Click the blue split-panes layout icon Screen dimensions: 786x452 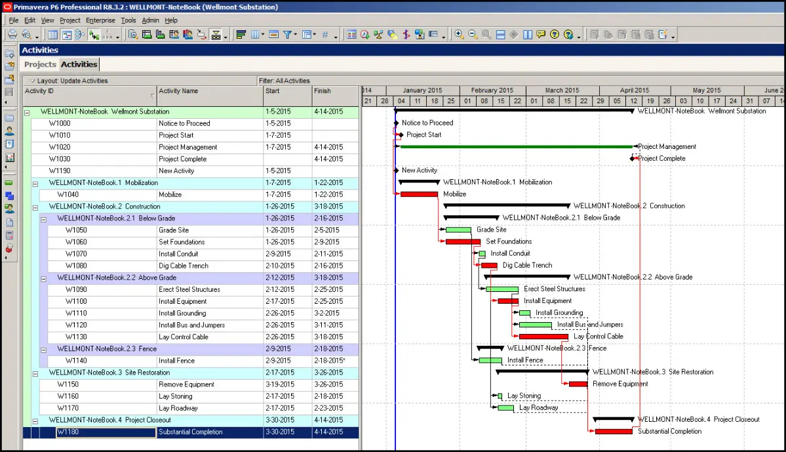coord(500,35)
